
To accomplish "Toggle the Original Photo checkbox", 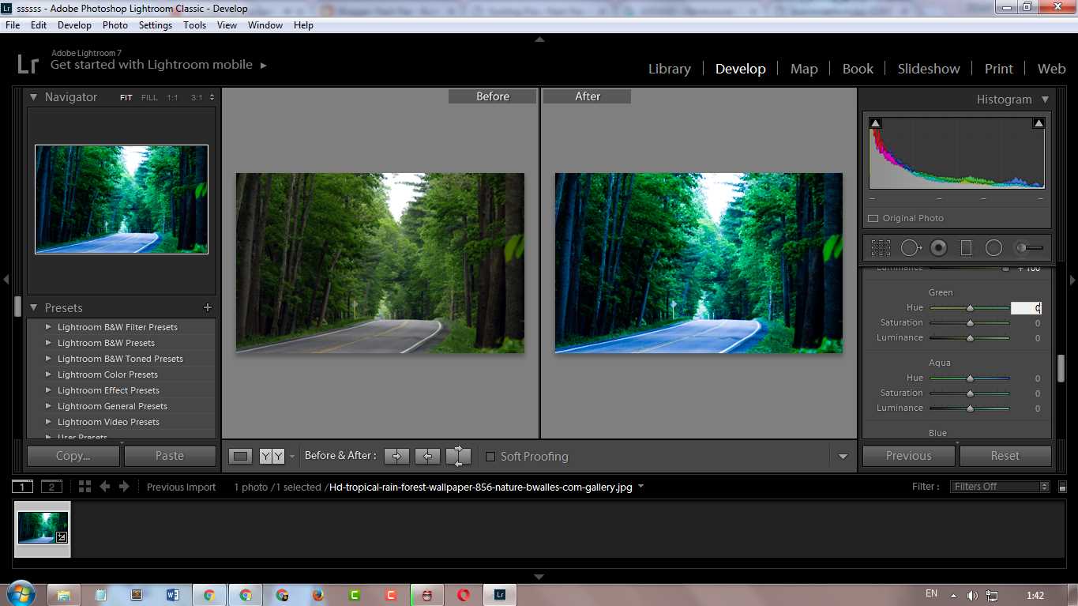I will tap(873, 218).
